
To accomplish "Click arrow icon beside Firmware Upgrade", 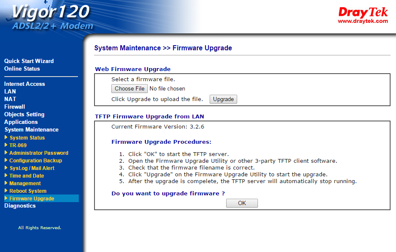I will pos(6,198).
